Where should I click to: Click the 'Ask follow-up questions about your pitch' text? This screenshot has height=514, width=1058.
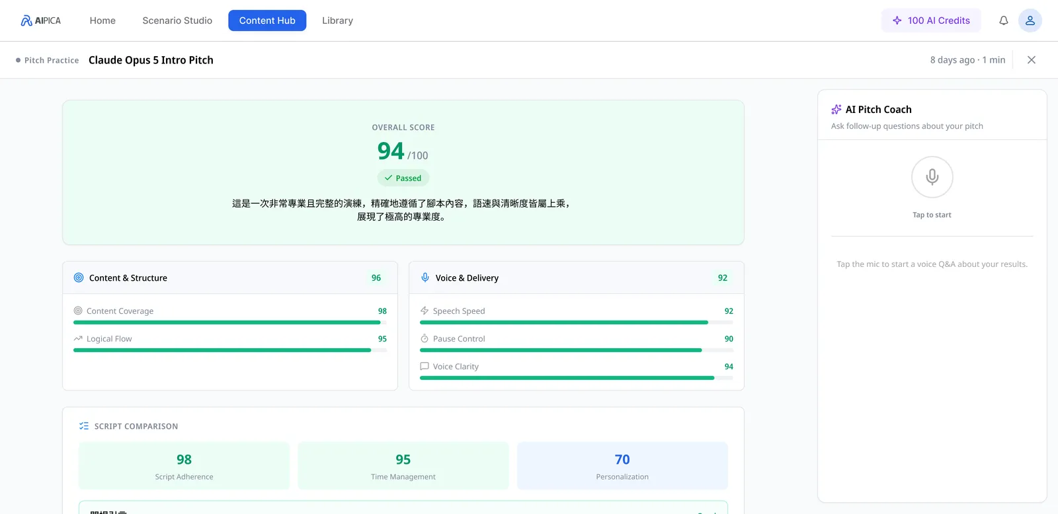coord(907,126)
